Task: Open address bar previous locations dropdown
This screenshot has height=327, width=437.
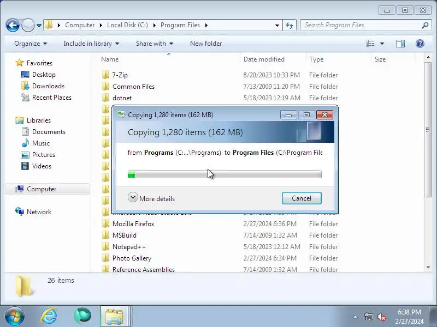Action: pos(277,25)
